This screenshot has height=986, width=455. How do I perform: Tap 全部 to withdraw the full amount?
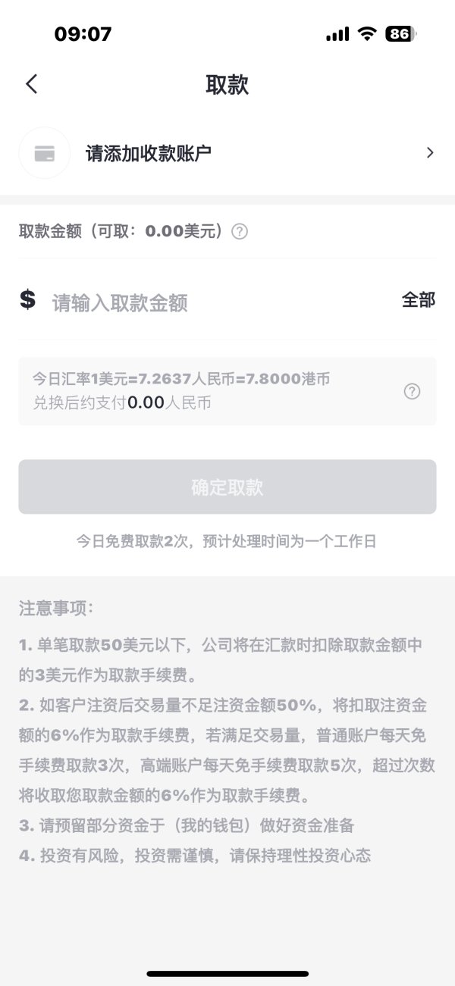(418, 299)
